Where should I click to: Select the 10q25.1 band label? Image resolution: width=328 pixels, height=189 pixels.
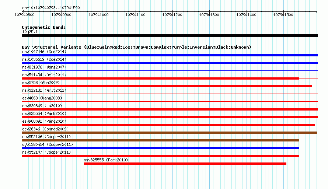(x=30, y=32)
